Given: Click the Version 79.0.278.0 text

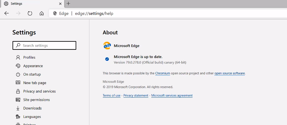Looking at the screenshot, I should [x=150, y=62].
